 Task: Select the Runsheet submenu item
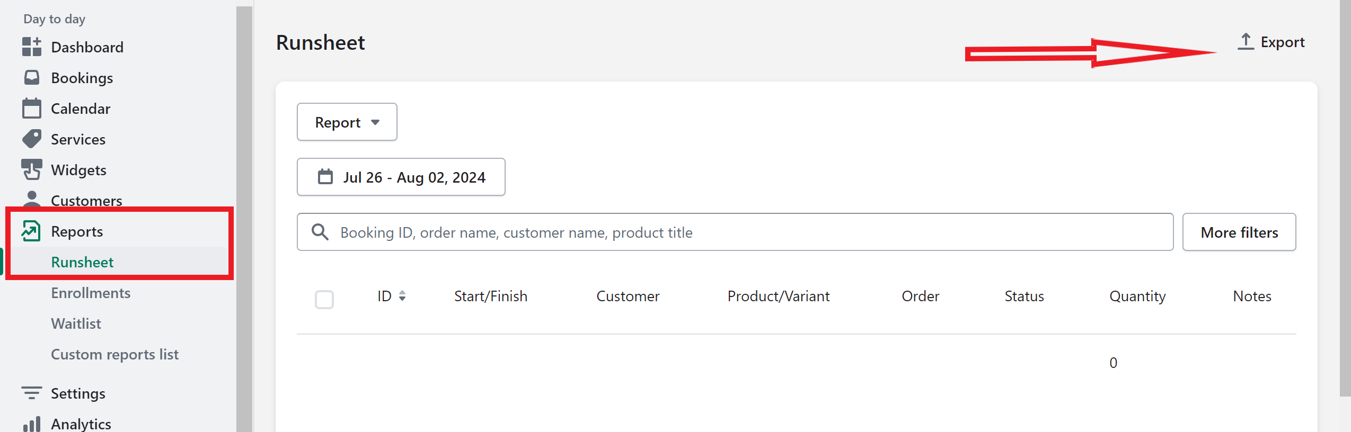[82, 262]
